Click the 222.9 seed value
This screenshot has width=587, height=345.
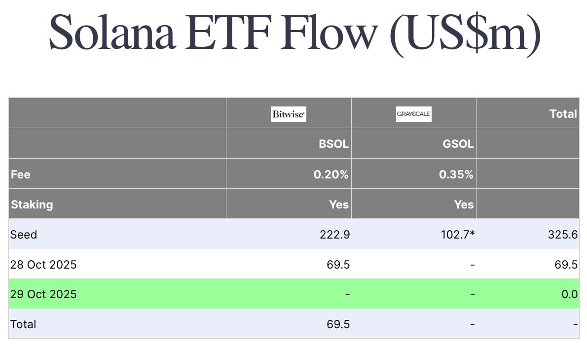(x=334, y=235)
